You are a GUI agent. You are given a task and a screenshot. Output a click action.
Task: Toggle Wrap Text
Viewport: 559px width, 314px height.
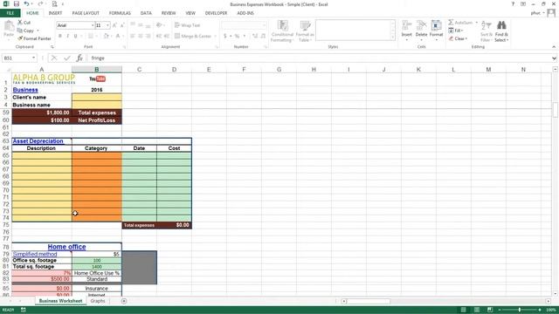[x=187, y=25]
